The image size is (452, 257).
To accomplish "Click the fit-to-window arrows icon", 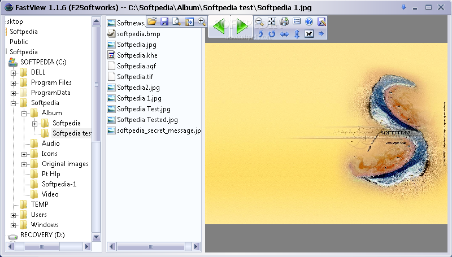I will tap(272, 21).
